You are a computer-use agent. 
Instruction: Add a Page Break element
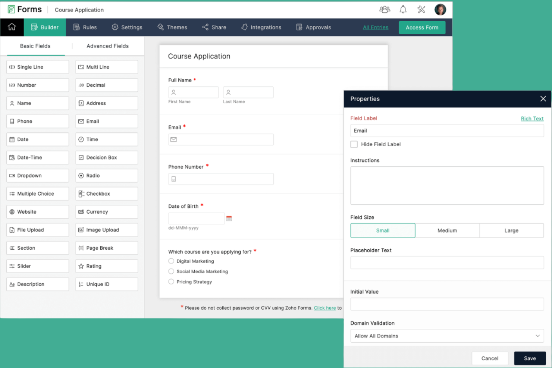click(x=107, y=248)
